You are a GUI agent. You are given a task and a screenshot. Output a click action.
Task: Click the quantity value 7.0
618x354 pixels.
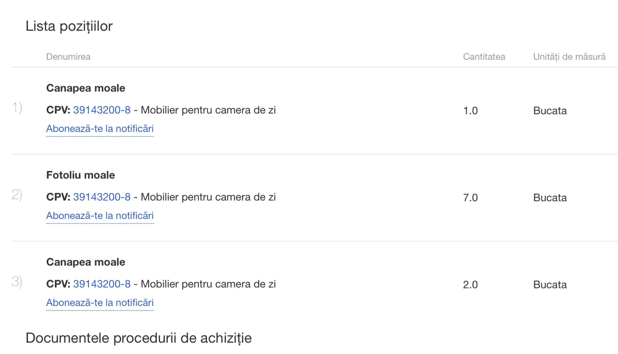[470, 197]
